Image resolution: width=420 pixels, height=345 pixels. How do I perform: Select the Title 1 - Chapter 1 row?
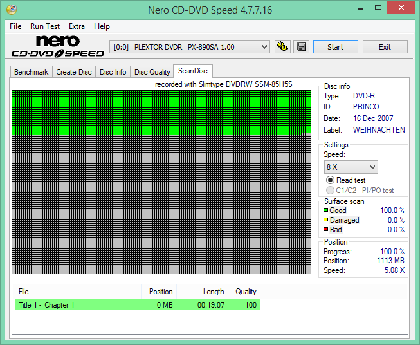138,305
